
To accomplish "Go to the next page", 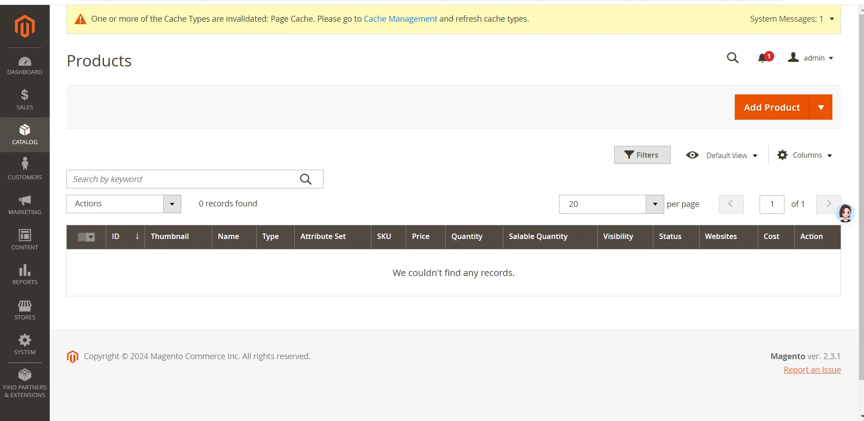I will [x=828, y=204].
